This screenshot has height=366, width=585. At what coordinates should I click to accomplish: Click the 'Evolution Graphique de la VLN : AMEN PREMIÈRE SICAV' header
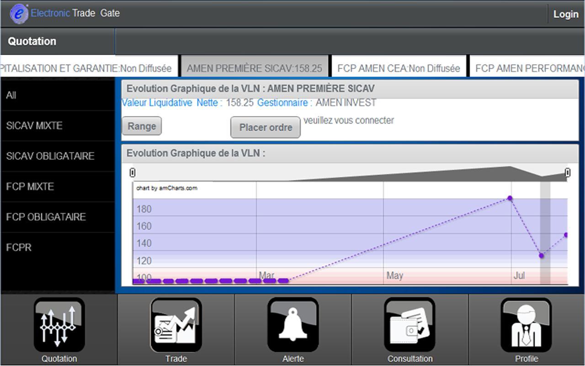click(350, 89)
